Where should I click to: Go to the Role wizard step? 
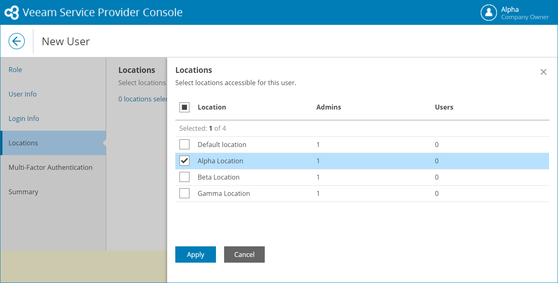[x=15, y=70]
